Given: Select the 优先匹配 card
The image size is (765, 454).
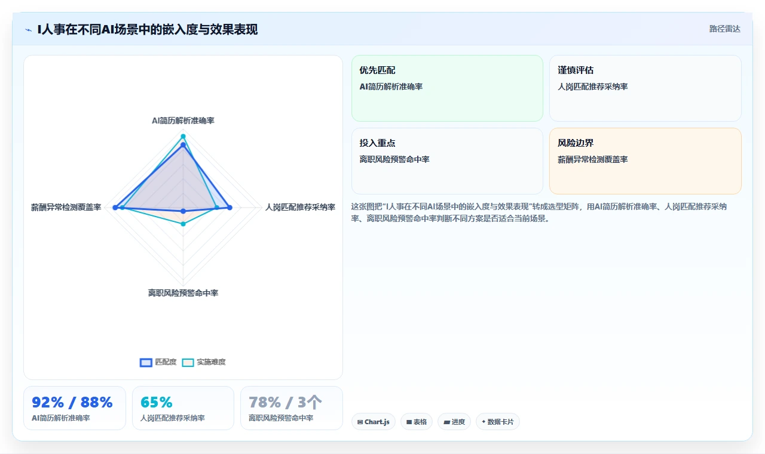Looking at the screenshot, I should [447, 88].
